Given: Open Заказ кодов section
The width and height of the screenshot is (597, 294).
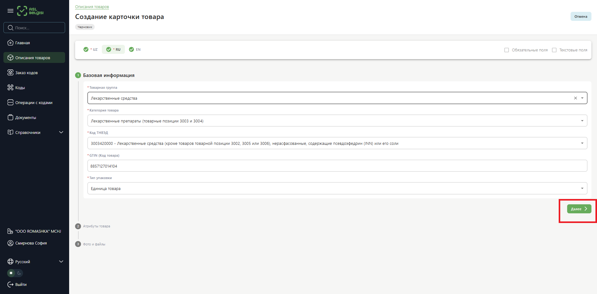Looking at the screenshot, I should tap(26, 73).
